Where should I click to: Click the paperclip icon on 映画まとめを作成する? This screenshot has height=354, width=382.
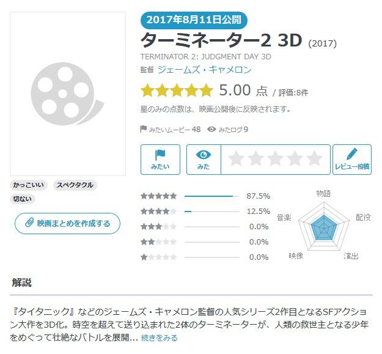point(29,223)
